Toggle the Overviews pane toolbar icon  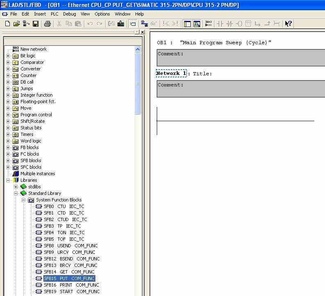point(187,24)
